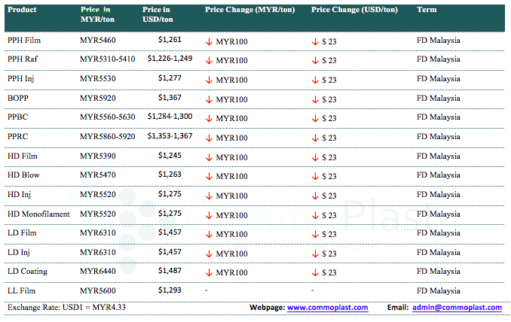Select the LL Film product cell
Image resolution: width=511 pixels, height=322 pixels.
(x=22, y=290)
